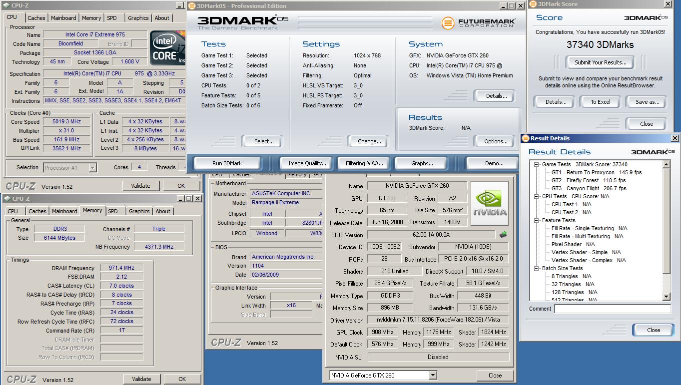
Task: Open the NVIDIA GeForce GTX 260 GPU dropdown
Action: 433,376
